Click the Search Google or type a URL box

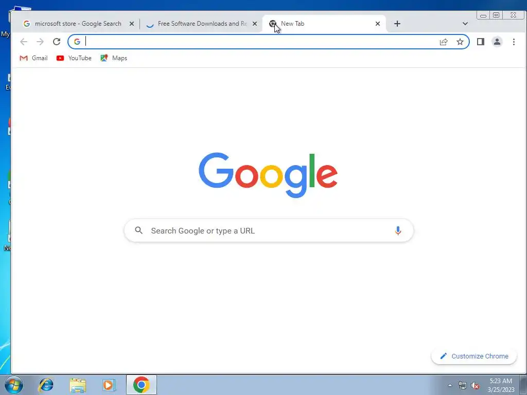coord(269,230)
